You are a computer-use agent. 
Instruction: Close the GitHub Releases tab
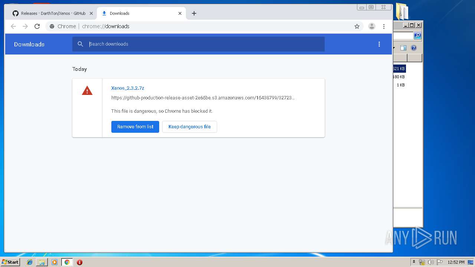91,13
